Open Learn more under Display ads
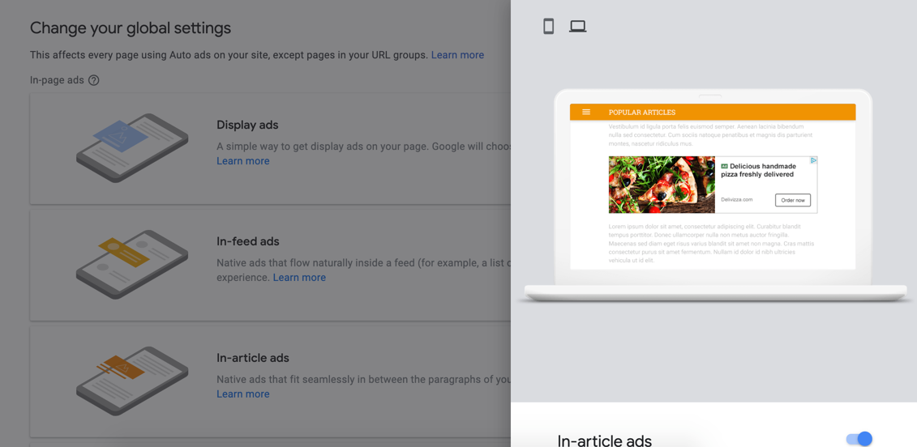The image size is (917, 447). point(242,161)
